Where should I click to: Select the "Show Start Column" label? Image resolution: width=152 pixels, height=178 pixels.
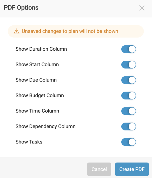(37, 65)
